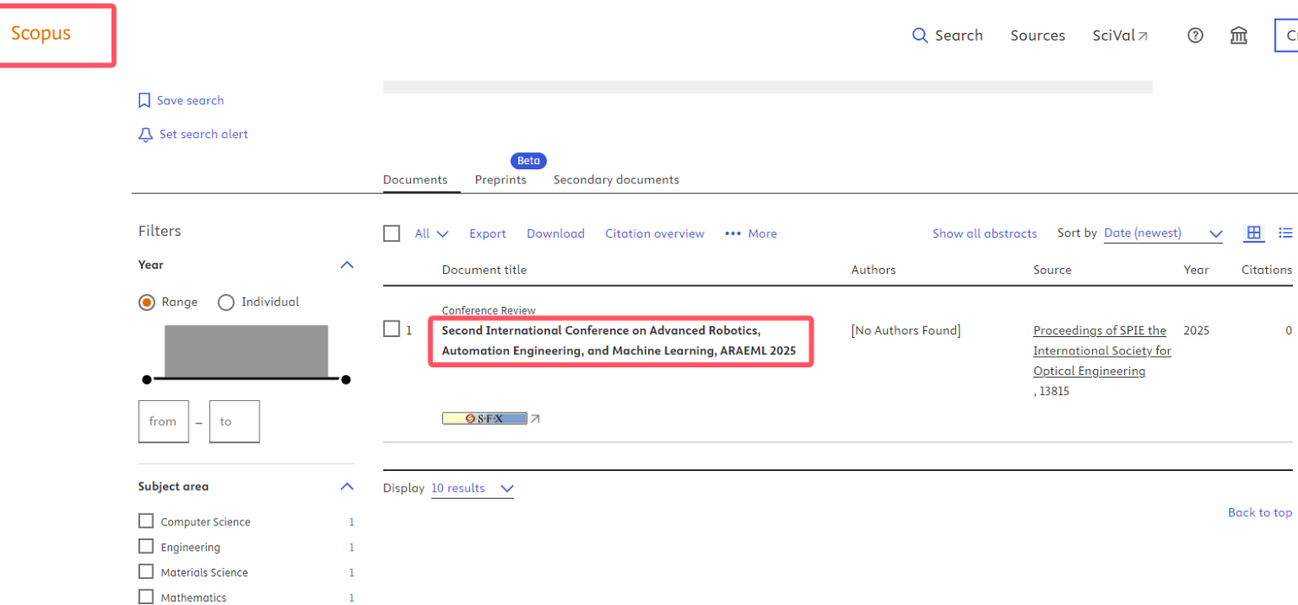Click the 'Conference Review' label
This screenshot has height=605, width=1298.
(489, 310)
